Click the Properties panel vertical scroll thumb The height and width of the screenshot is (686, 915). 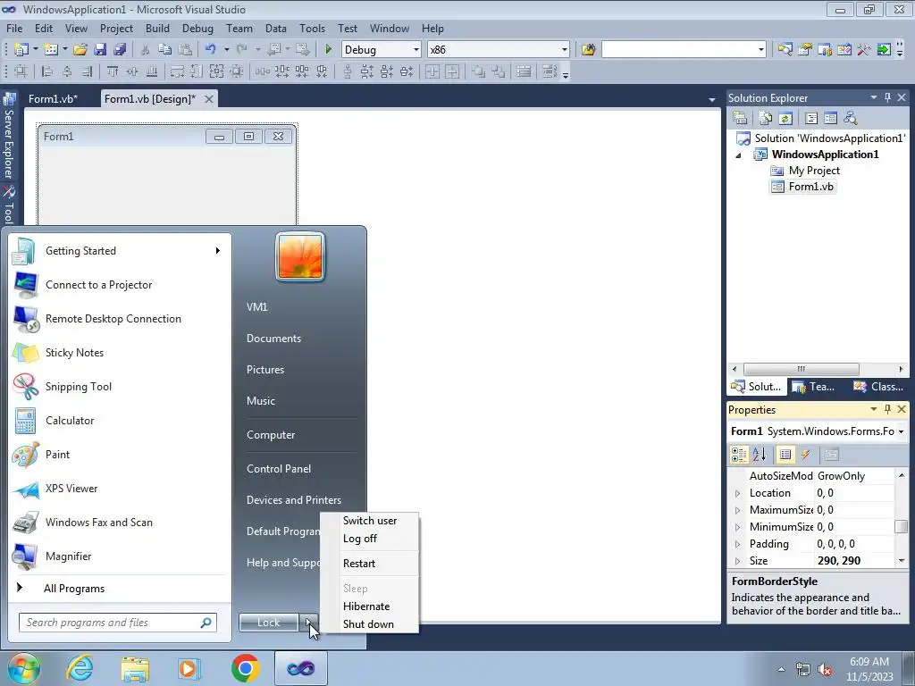[x=901, y=526]
